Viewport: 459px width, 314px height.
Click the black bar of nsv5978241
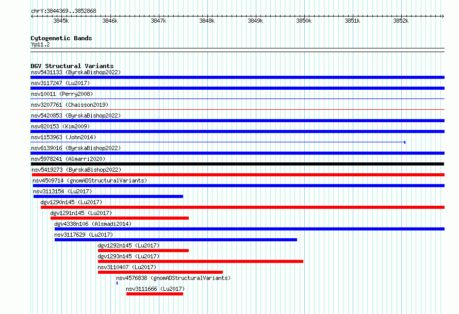coord(237,164)
